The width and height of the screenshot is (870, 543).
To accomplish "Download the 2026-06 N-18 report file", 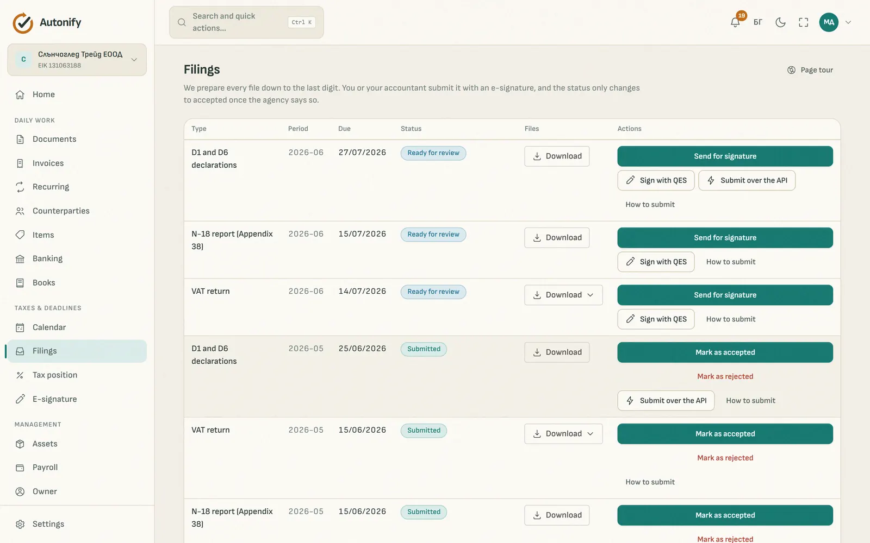I will 557,238.
